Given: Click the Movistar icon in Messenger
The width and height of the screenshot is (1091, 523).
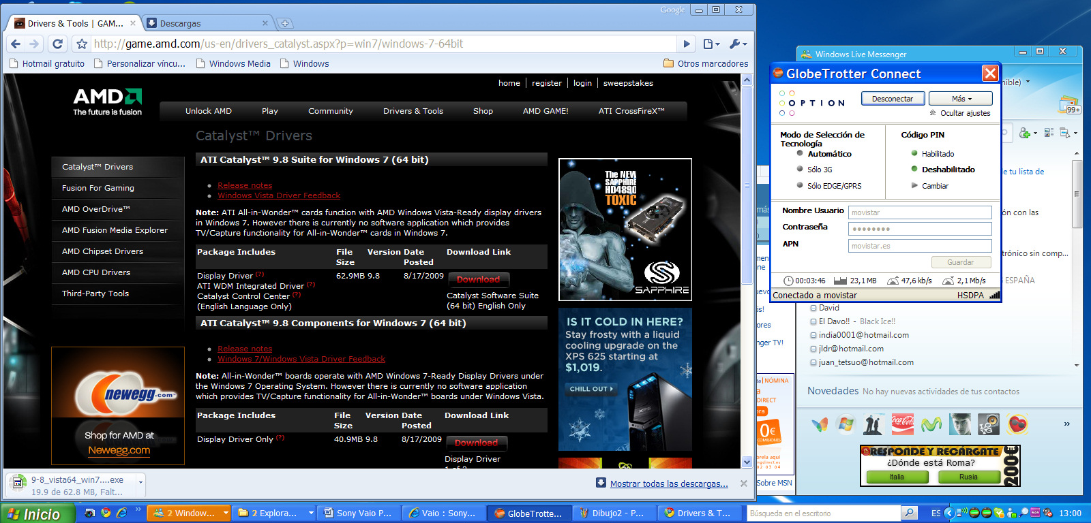Looking at the screenshot, I should [x=931, y=424].
